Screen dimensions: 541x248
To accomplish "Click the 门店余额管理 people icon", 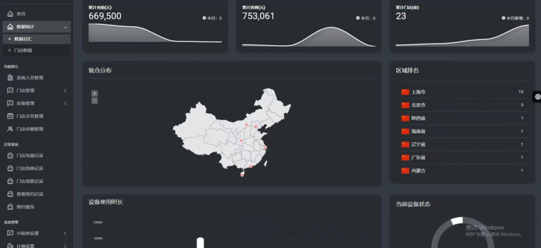I will 10,129.
